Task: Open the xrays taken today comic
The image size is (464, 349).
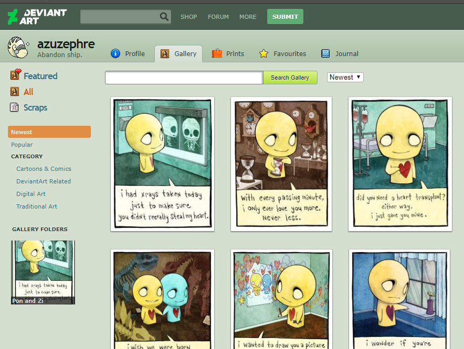Action: (163, 163)
